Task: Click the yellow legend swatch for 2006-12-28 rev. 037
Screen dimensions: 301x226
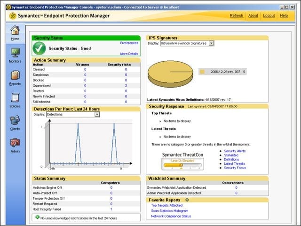Action: [202, 72]
